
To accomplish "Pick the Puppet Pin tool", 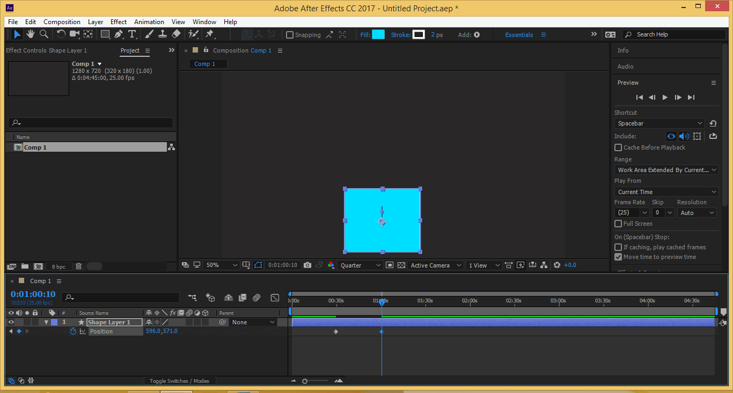I will (210, 34).
